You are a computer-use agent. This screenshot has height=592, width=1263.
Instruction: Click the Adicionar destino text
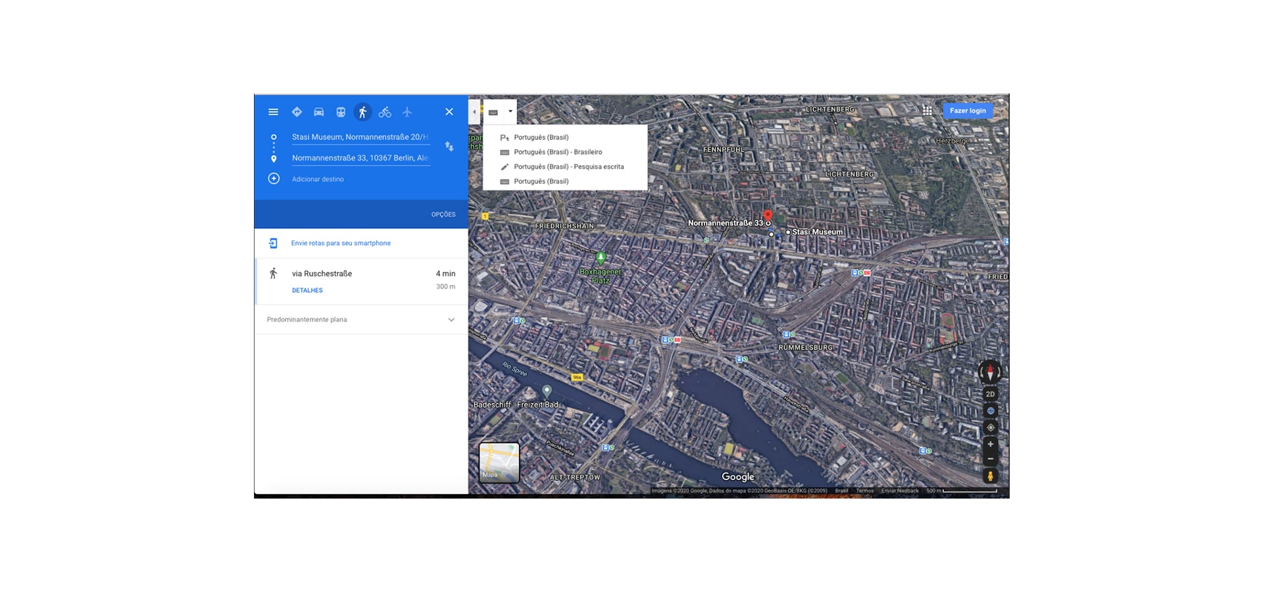318,179
